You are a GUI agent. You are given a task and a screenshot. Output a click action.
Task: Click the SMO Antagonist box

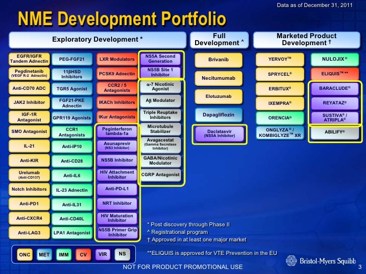(29, 131)
